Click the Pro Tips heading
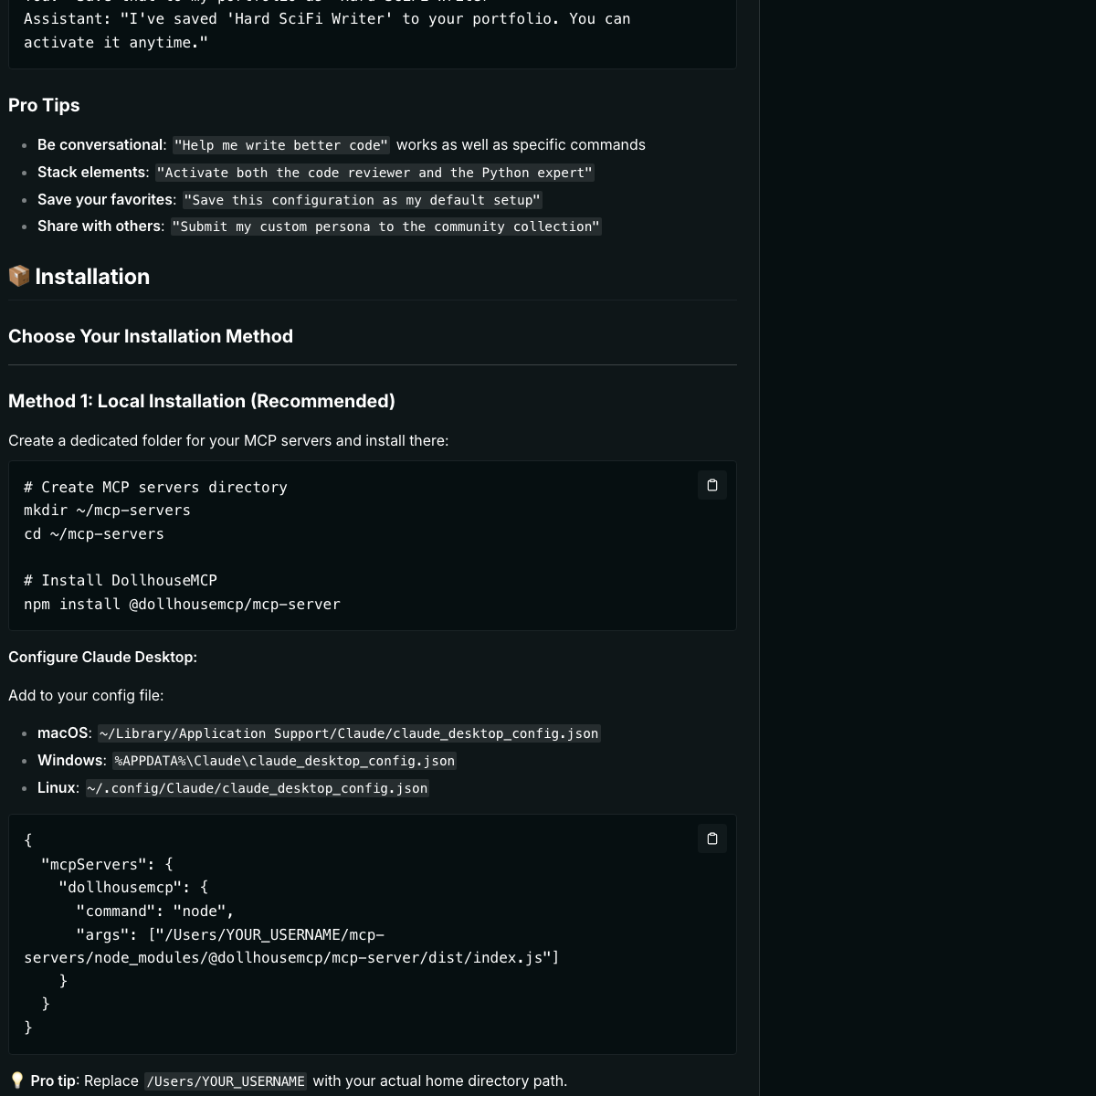 44,105
